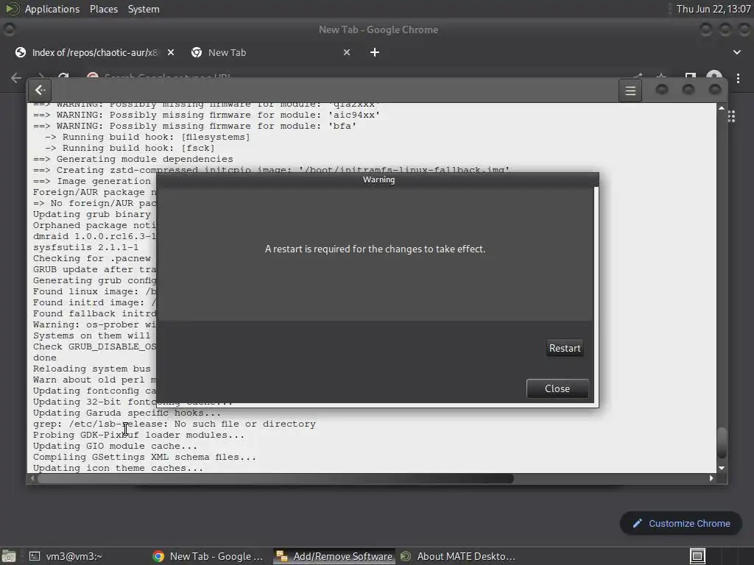Viewport: 754px width, 565px height.
Task: Click the 'Warning' dialog title
Action: coord(379,180)
